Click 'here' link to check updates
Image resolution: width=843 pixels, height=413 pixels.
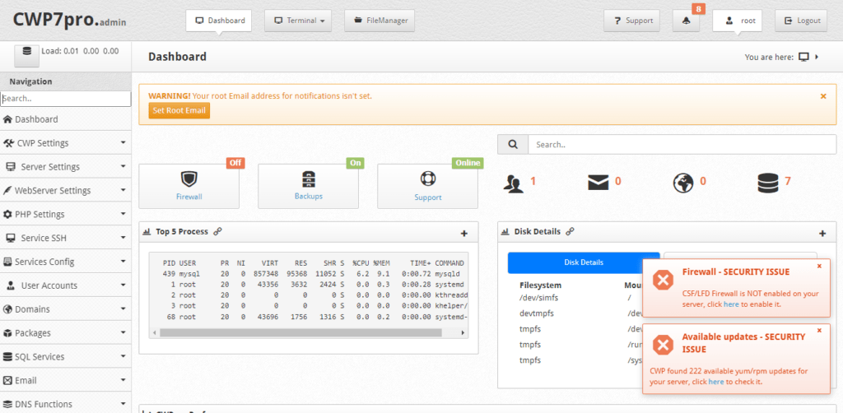click(x=716, y=381)
